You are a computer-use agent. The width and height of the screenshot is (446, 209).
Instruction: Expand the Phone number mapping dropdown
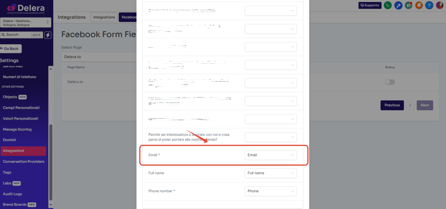[x=271, y=191]
